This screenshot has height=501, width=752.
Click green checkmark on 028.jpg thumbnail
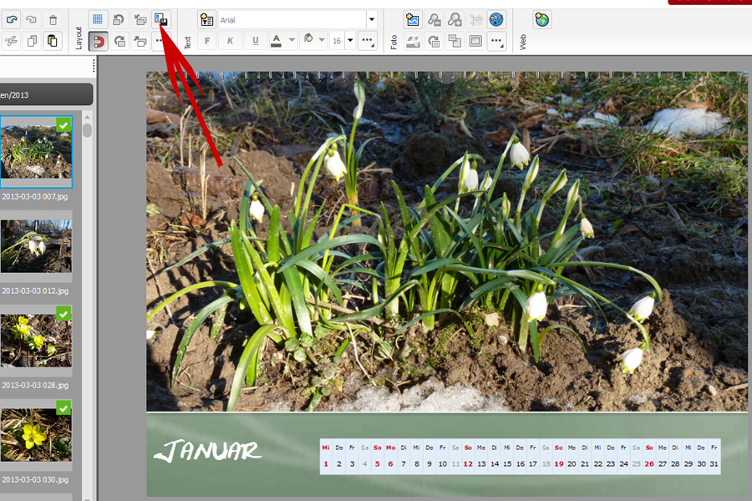point(64,314)
